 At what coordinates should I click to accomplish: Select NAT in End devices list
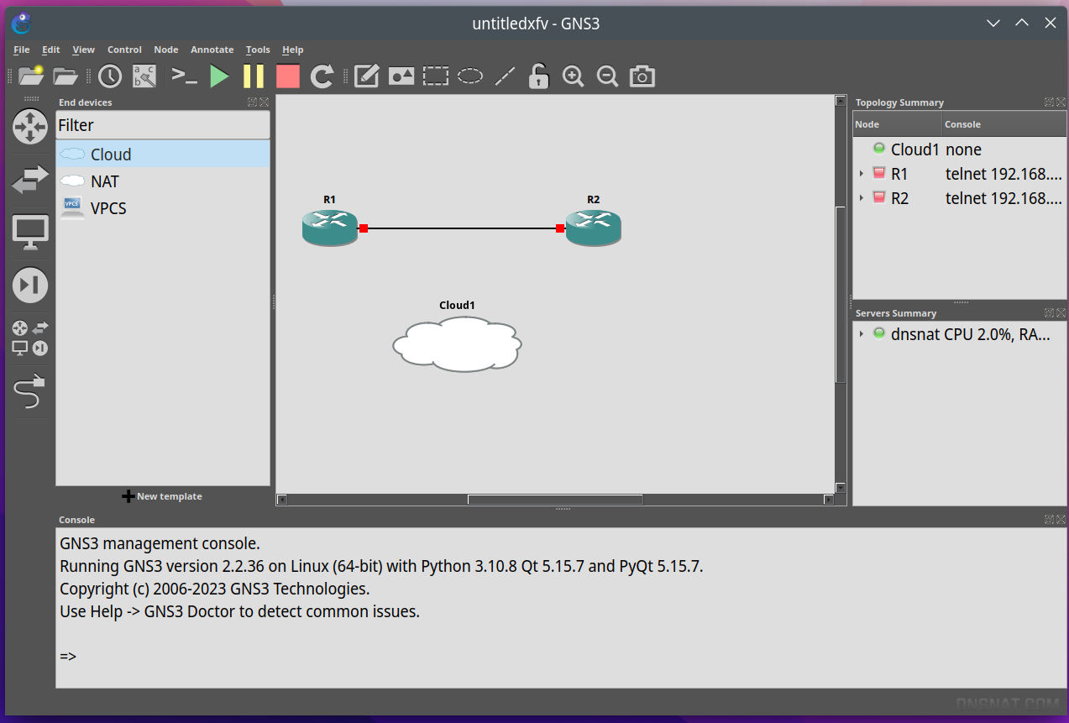click(163, 181)
